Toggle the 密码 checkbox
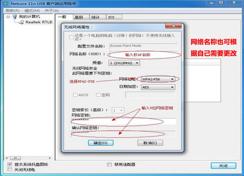Screen dimensions: 244x176 (98, 95)
